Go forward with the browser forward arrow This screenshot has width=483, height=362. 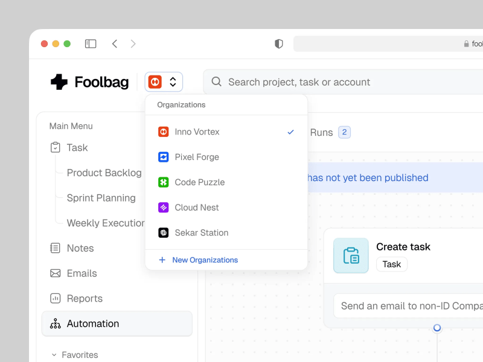point(133,43)
